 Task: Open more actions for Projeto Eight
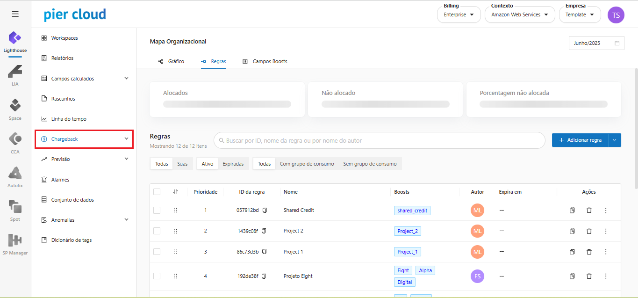pos(606,276)
